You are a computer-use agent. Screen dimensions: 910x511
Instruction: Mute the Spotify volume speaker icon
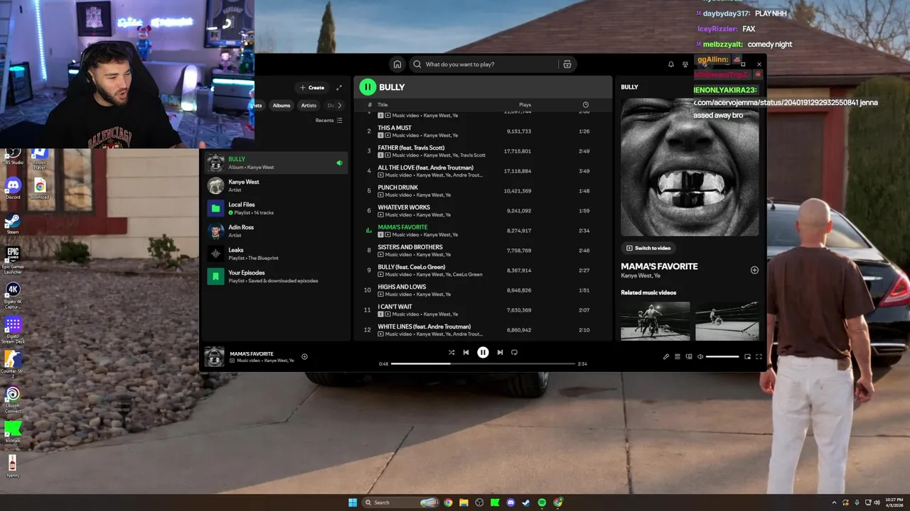coord(700,356)
